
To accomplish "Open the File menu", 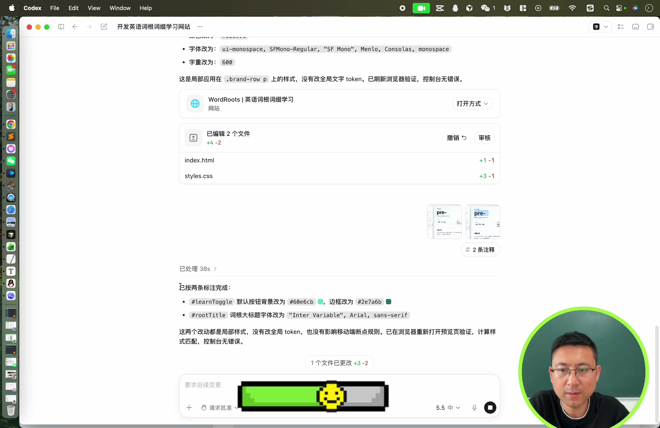I will 55,8.
